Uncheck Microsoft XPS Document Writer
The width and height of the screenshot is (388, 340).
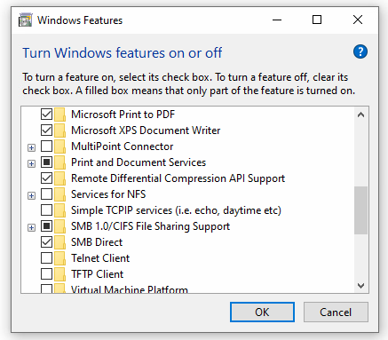(x=46, y=130)
